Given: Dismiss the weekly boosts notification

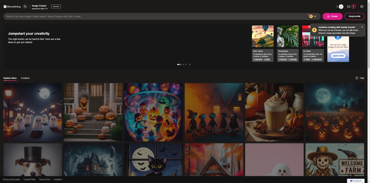Looking at the screenshot, I should [362, 27].
